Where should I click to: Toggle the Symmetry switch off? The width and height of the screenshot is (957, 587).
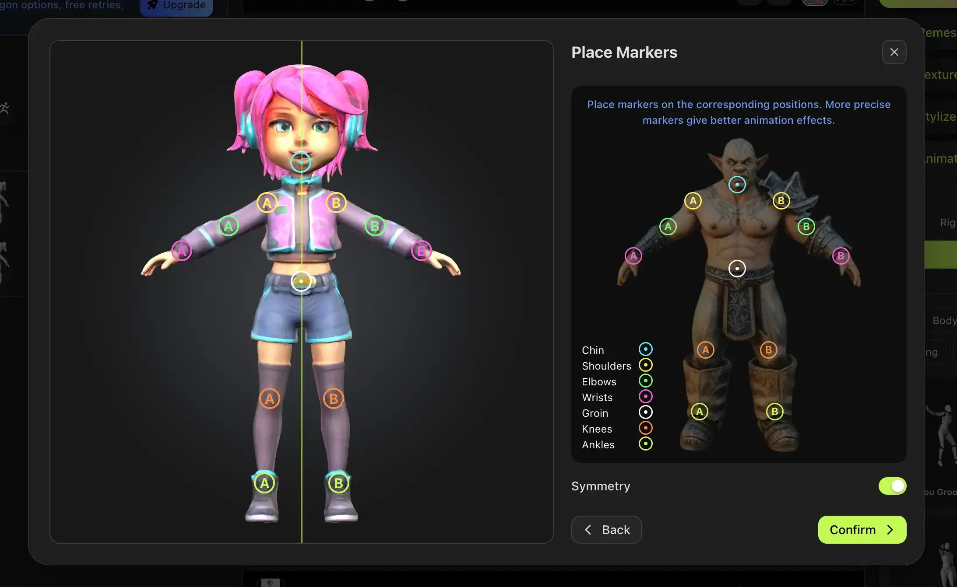pyautogui.click(x=892, y=486)
